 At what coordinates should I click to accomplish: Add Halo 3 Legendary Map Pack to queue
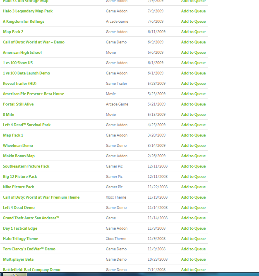(x=193, y=11)
